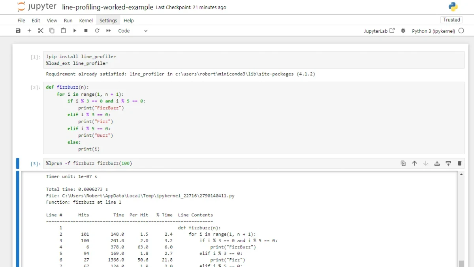
Task: Open notebook in JupyterLab
Action: [379, 31]
